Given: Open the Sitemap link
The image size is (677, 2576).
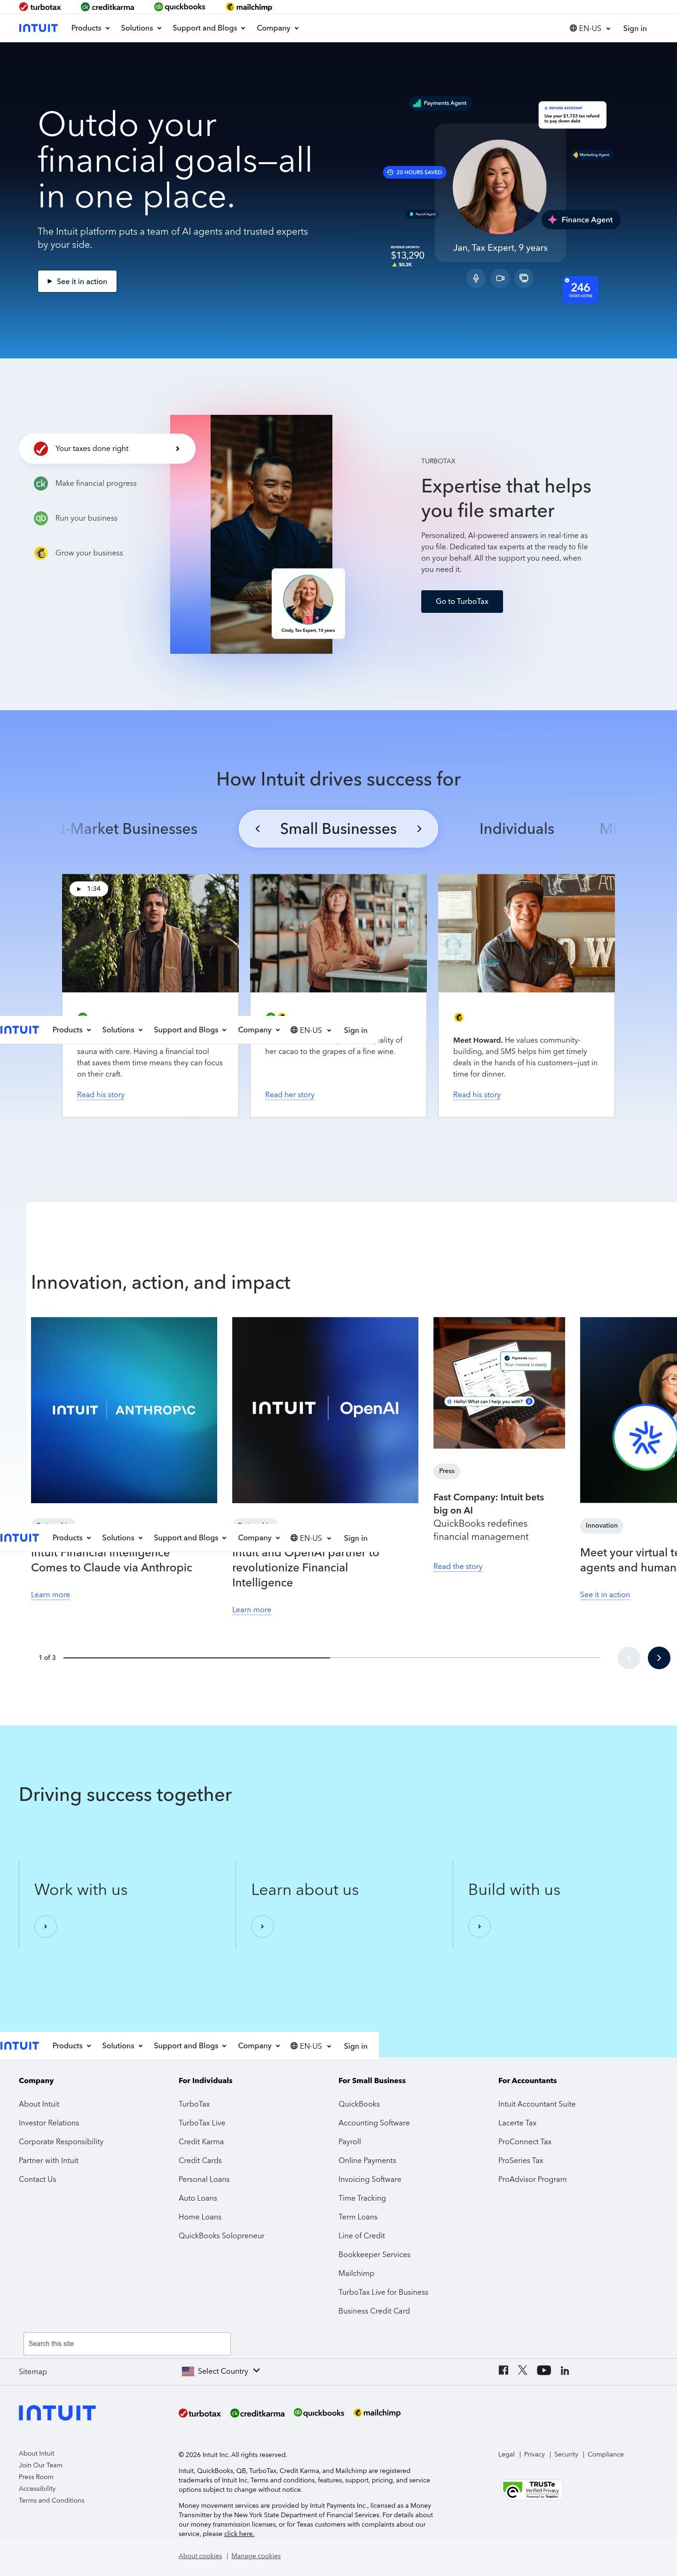Looking at the screenshot, I should 33,2371.
